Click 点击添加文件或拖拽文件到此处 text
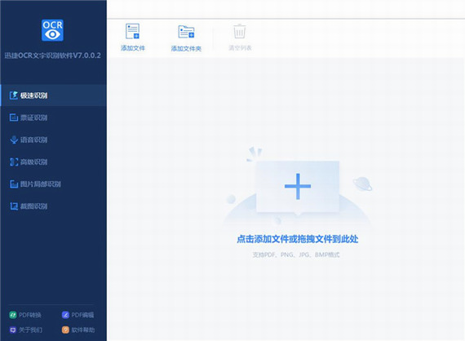The image size is (465, 341). tap(298, 239)
